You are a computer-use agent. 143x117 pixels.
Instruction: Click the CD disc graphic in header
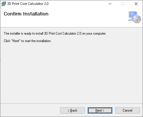[x=137, y=19]
